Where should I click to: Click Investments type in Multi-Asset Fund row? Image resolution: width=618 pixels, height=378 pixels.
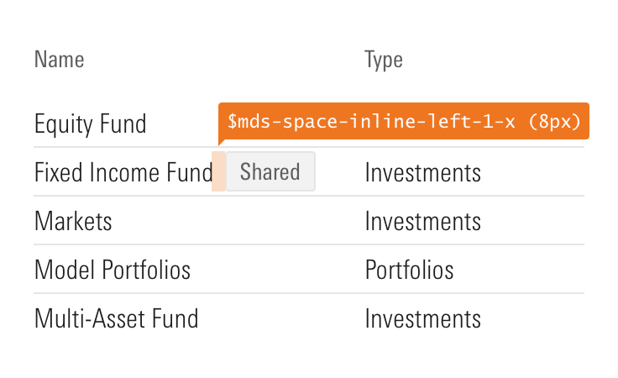click(423, 319)
